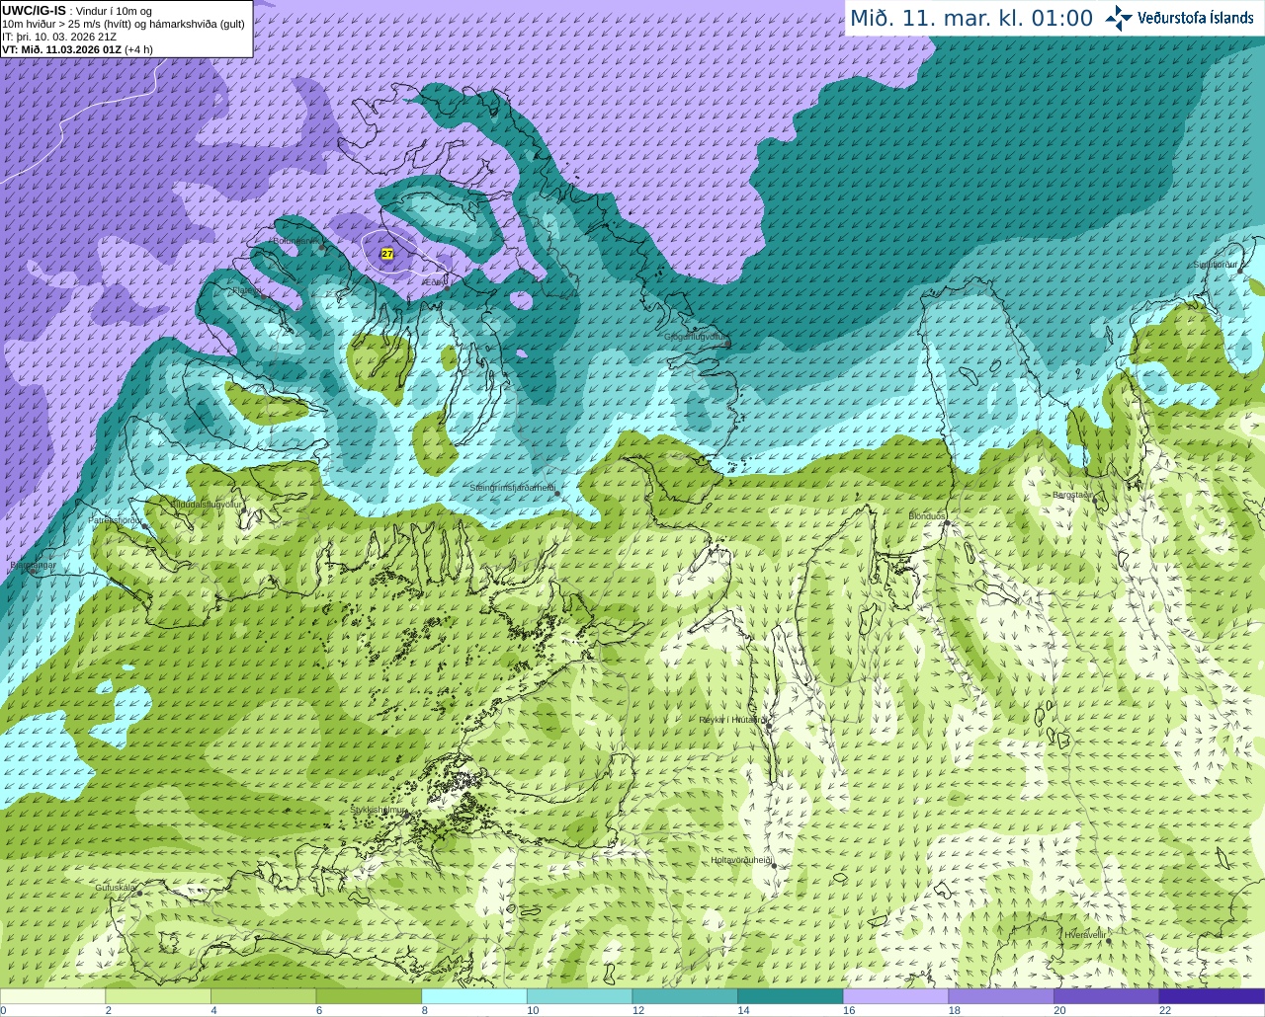The width and height of the screenshot is (1265, 1017).
Task: Click the '10m hviður > 25 m/s' description line
Action: (x=124, y=24)
